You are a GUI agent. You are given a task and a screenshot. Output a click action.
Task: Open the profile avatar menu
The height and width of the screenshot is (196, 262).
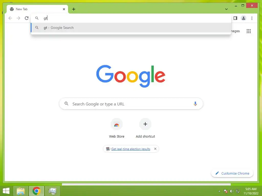[244, 18]
